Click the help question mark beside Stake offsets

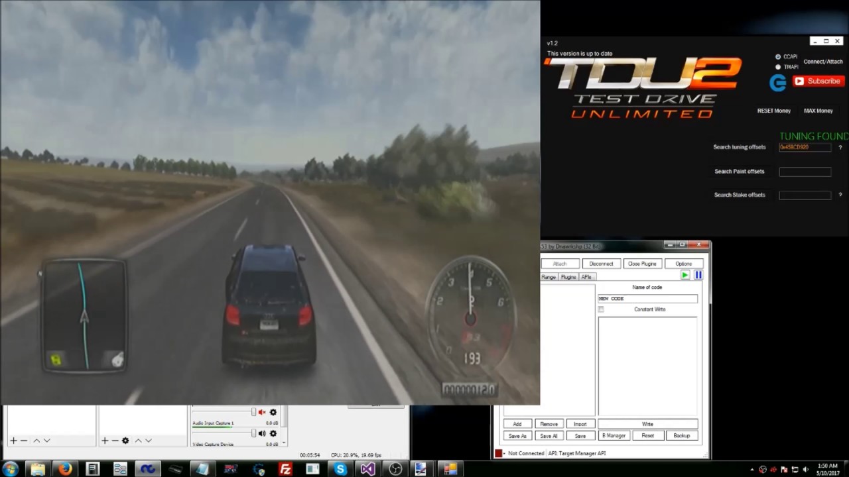[x=840, y=196]
